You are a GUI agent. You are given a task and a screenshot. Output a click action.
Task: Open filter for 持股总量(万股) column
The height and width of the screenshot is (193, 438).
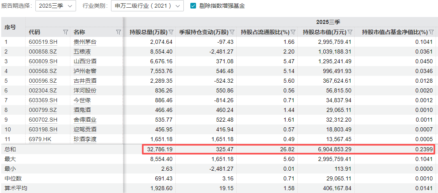[x=171, y=32]
